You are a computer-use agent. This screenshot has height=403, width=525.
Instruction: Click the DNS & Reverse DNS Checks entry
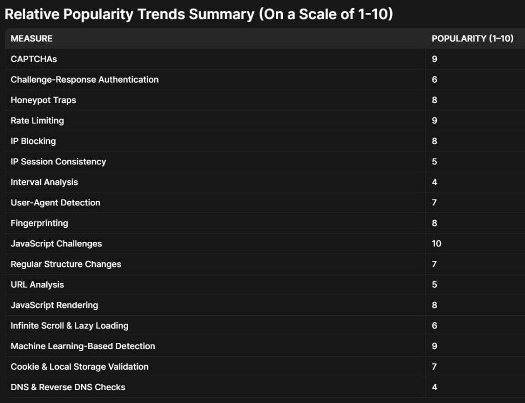(x=68, y=388)
